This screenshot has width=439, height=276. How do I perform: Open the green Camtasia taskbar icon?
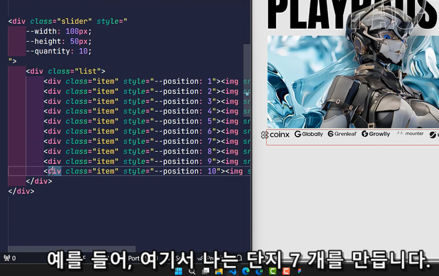click(273, 271)
